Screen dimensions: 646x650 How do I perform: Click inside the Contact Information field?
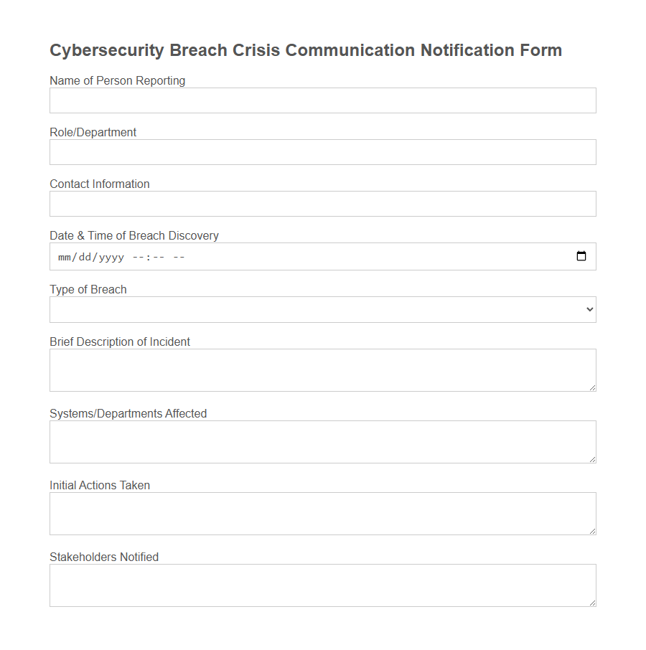323,203
